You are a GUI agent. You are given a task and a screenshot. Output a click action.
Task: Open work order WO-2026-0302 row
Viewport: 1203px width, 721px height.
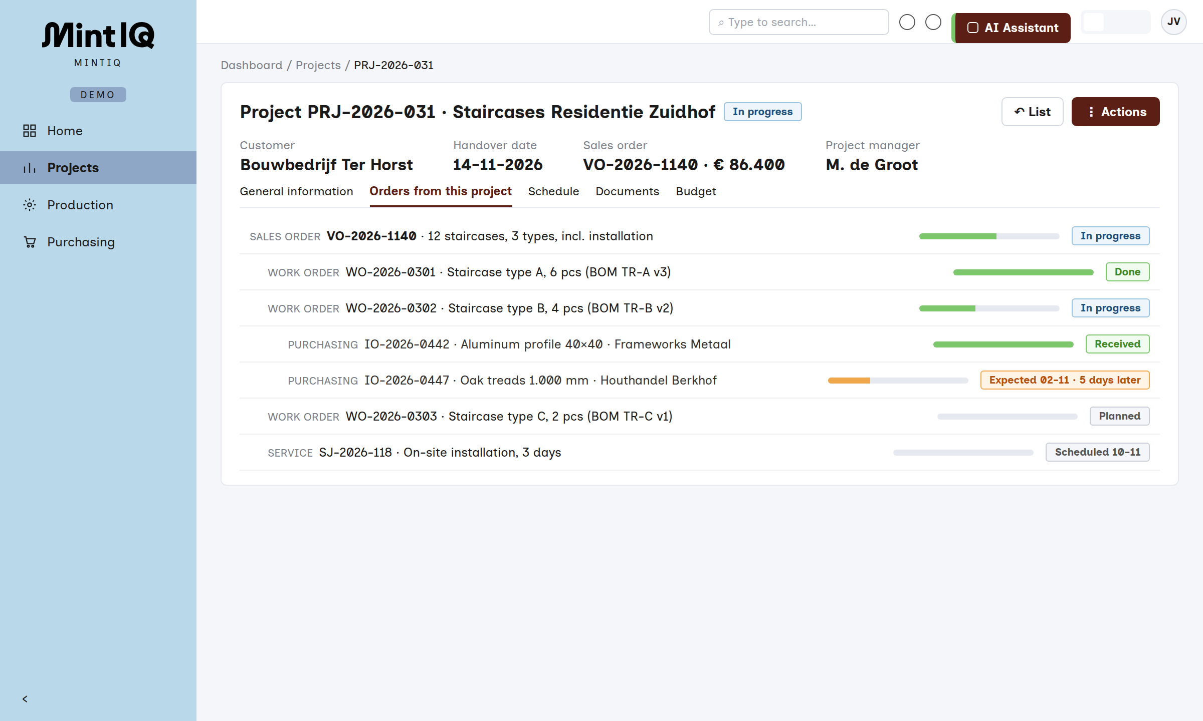(700, 308)
